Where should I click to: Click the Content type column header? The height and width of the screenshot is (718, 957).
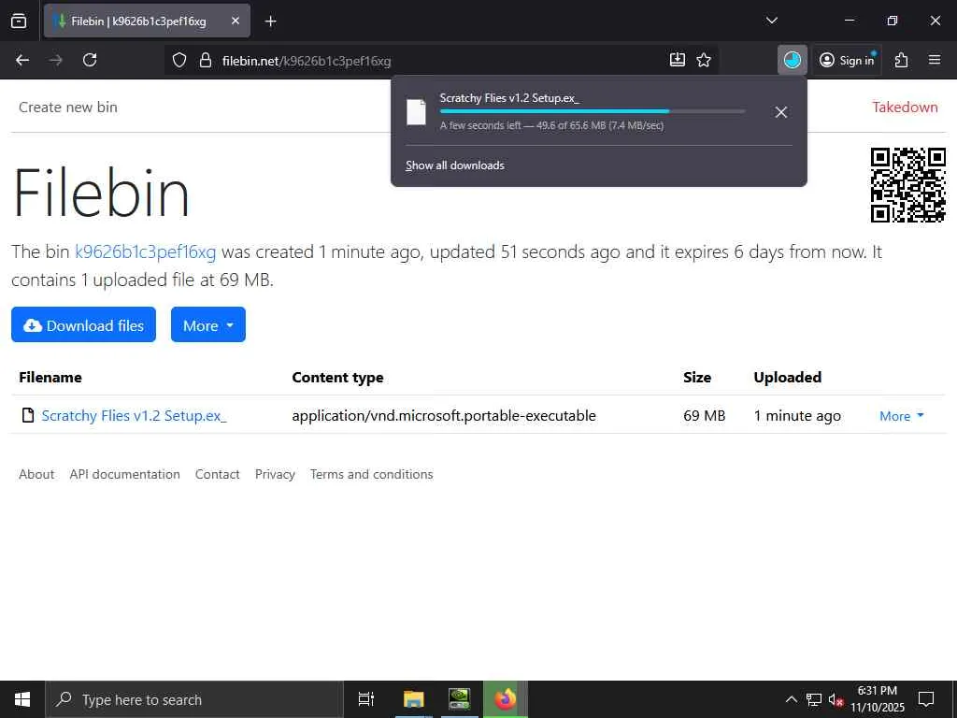(337, 378)
